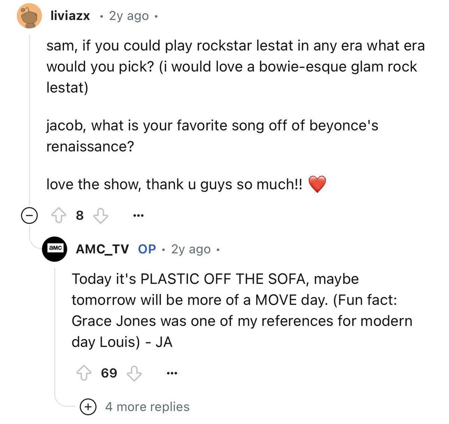The image size is (449, 424).
Task: Upvote the AMC_TV reply
Action: coord(83,373)
